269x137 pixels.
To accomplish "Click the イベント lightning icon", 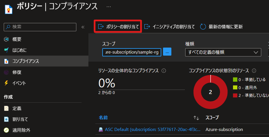I will (6, 83).
